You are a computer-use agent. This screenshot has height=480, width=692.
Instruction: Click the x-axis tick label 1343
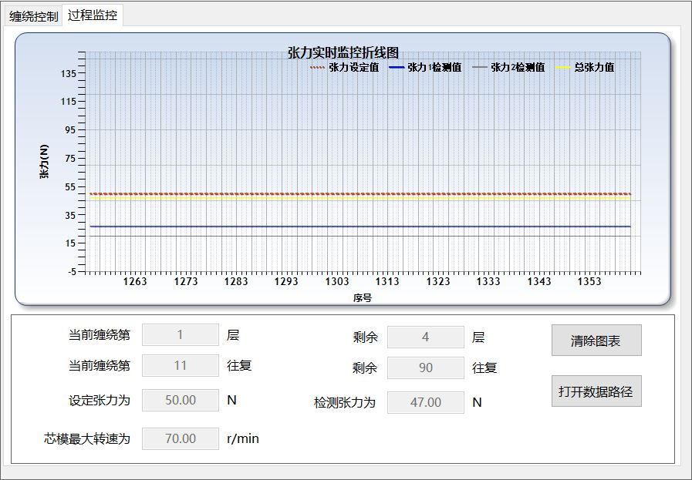pos(539,282)
